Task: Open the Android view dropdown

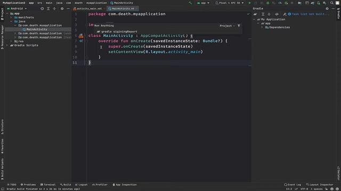Action: (x=17, y=8)
